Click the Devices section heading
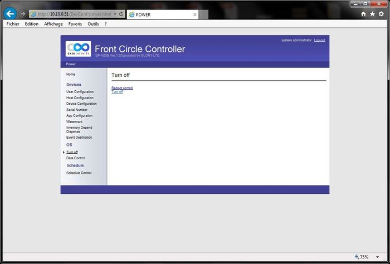The width and height of the screenshot is (390, 264). 74,85
